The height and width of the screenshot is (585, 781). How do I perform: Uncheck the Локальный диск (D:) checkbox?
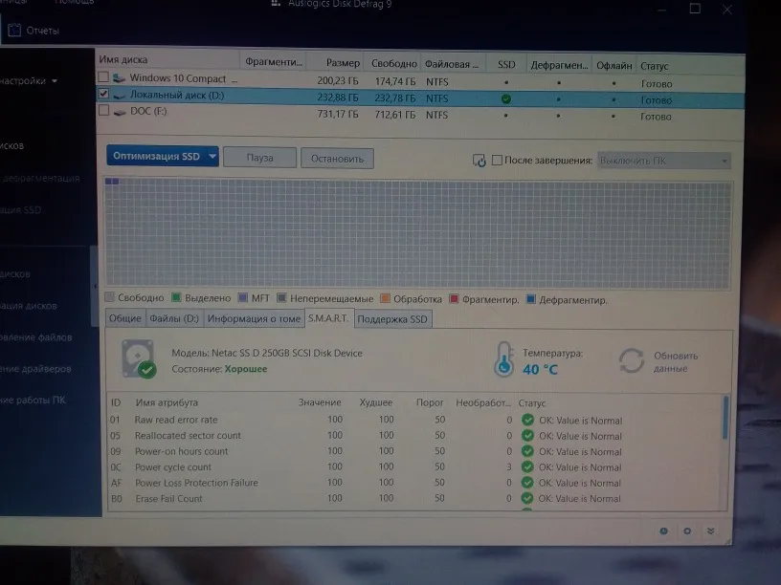click(x=103, y=94)
